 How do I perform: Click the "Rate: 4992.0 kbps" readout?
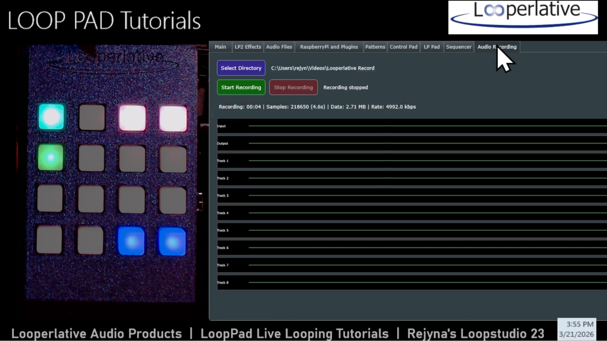[394, 107]
